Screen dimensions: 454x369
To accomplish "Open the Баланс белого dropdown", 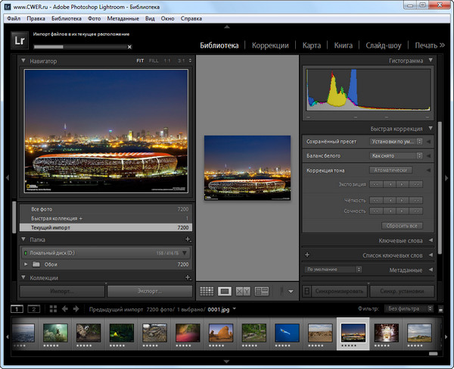I will 396,155.
